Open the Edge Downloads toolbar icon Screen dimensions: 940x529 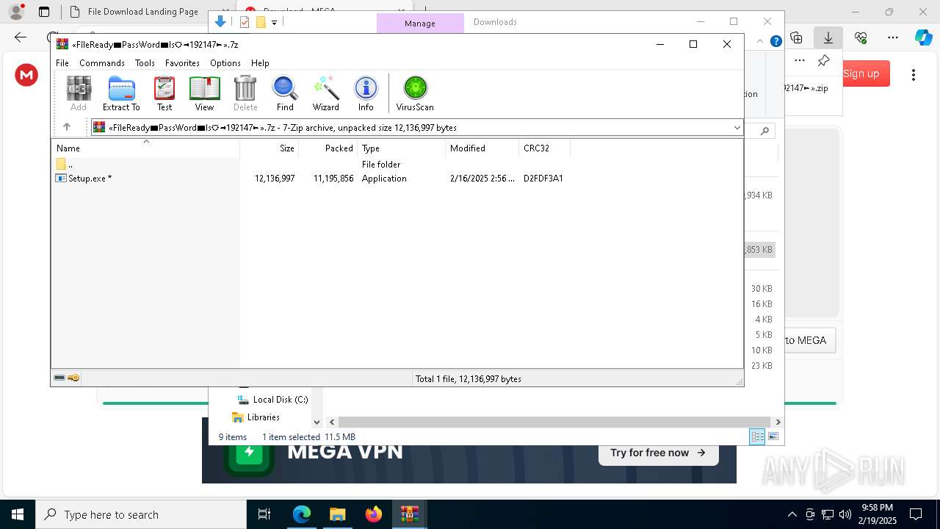coord(828,37)
